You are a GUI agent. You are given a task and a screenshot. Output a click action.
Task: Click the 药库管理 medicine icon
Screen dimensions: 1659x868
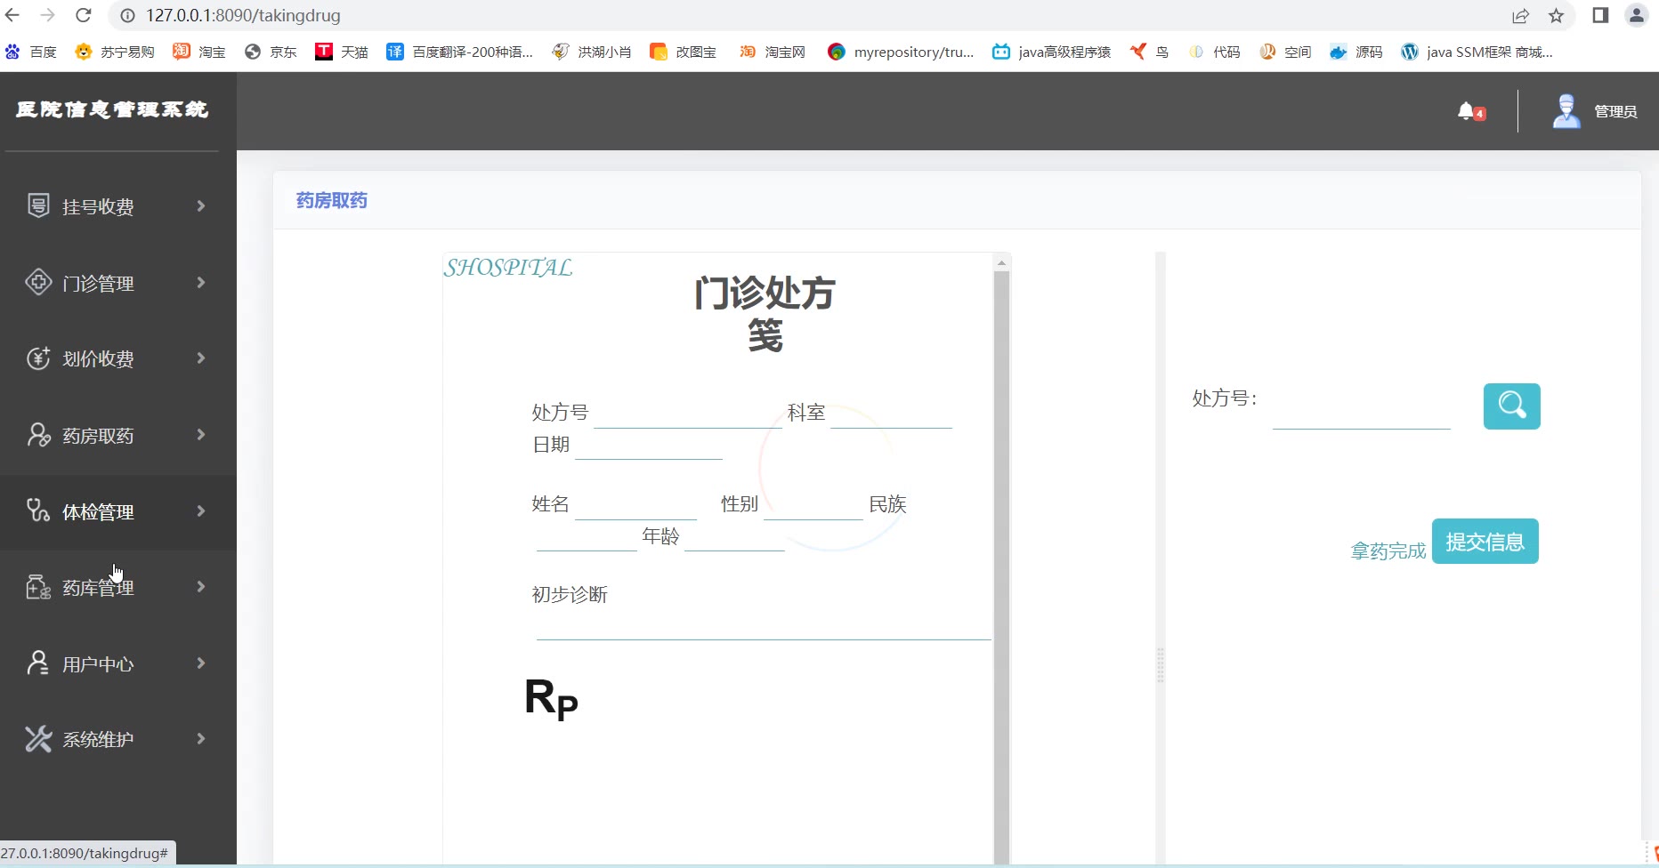tap(38, 587)
